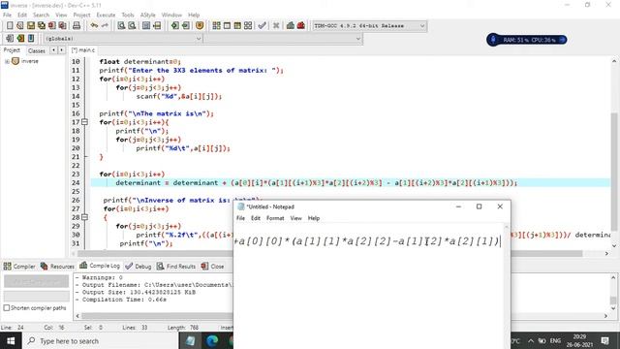Click the New file toolbar icon

[10, 26]
